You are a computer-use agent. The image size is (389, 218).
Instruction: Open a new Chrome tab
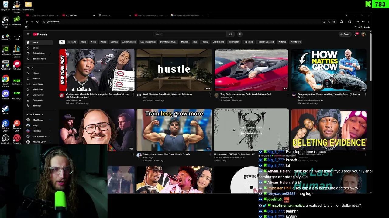(208, 15)
